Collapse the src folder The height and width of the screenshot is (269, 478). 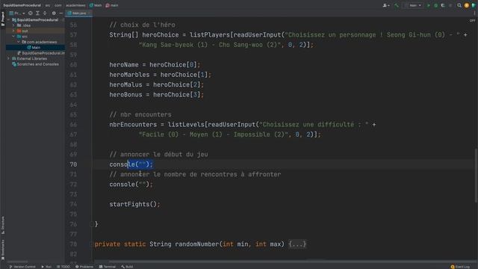[x=13, y=37]
